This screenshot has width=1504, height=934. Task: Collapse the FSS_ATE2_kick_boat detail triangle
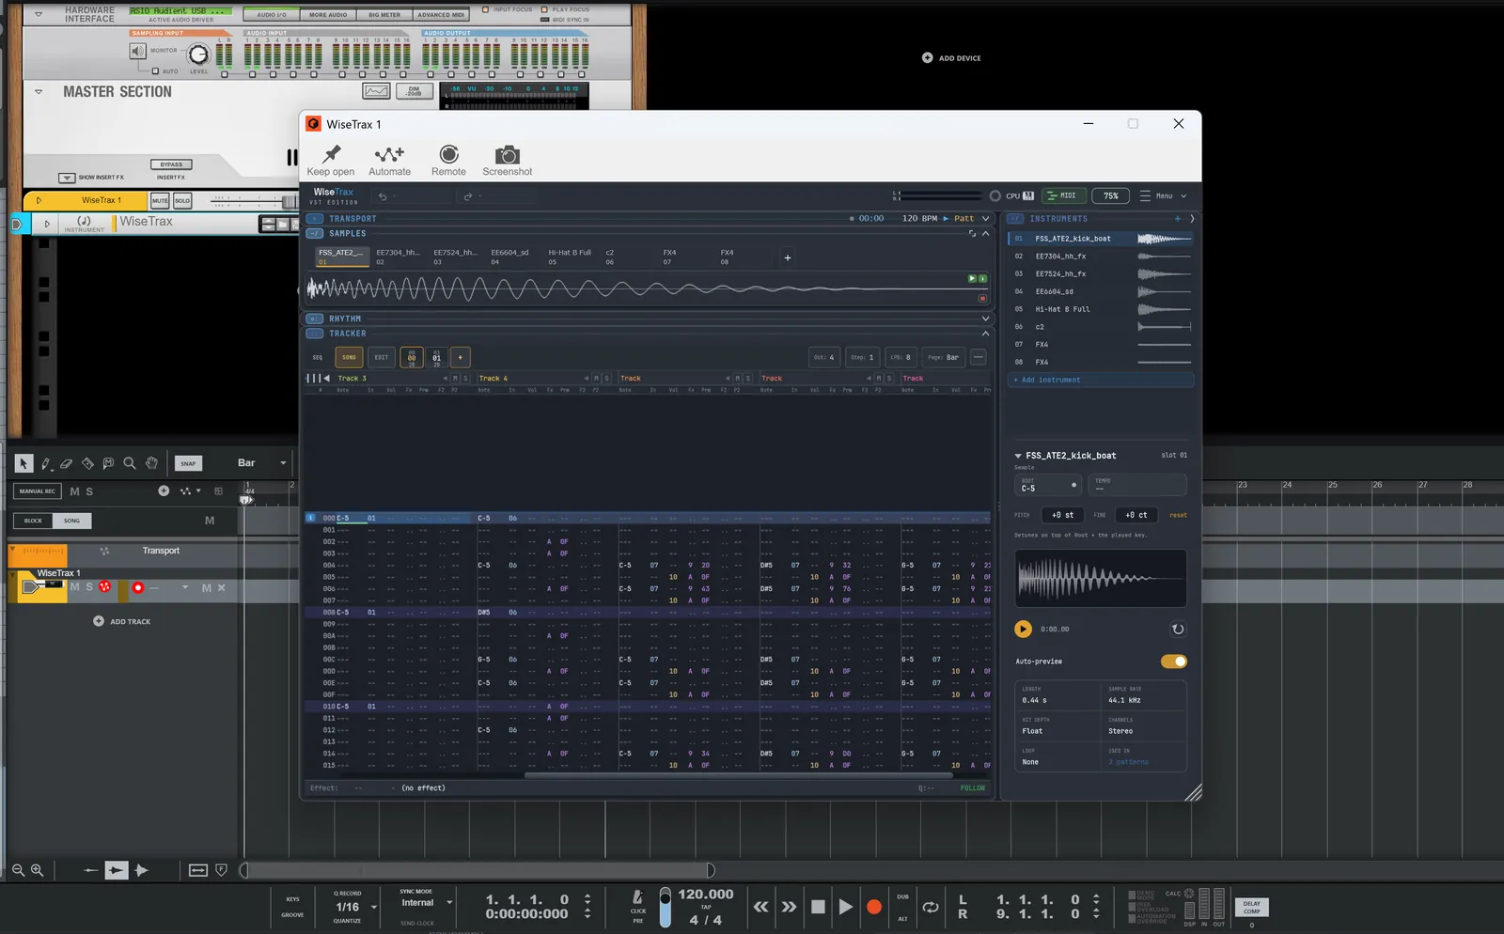[1018, 456]
